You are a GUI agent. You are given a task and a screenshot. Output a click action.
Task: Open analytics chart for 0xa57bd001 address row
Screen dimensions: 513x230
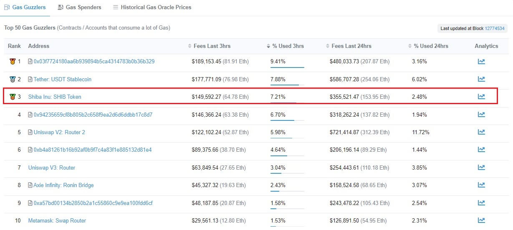click(481, 203)
